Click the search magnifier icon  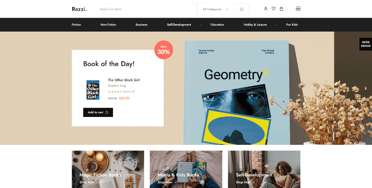click(241, 9)
